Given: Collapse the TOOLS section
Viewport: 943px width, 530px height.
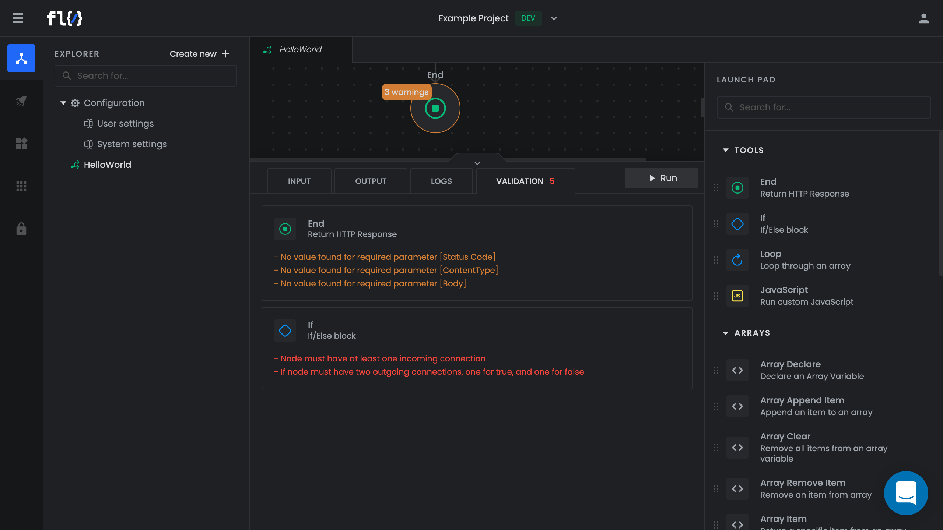Looking at the screenshot, I should pyautogui.click(x=726, y=150).
